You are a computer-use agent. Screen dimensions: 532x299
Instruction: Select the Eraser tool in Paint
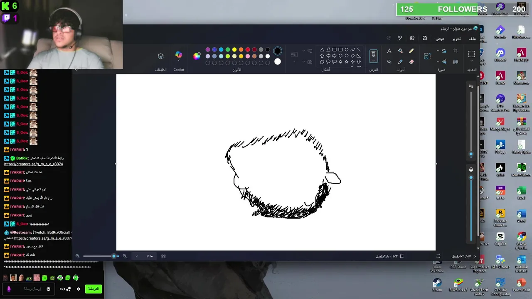pyautogui.click(x=411, y=61)
